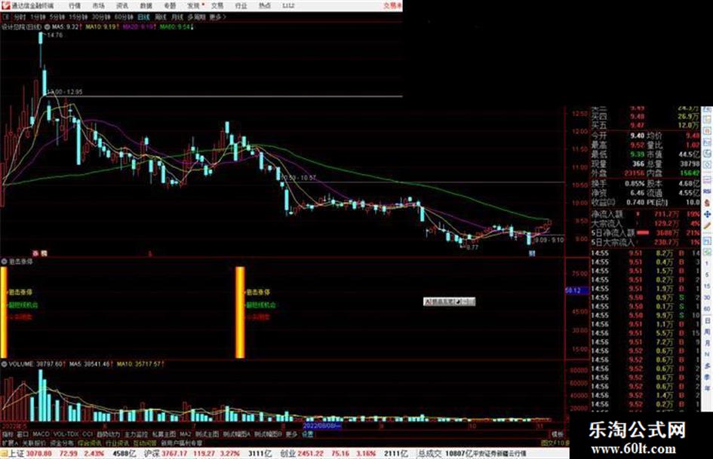Open the 指标 tab at bottom

click(x=8, y=434)
